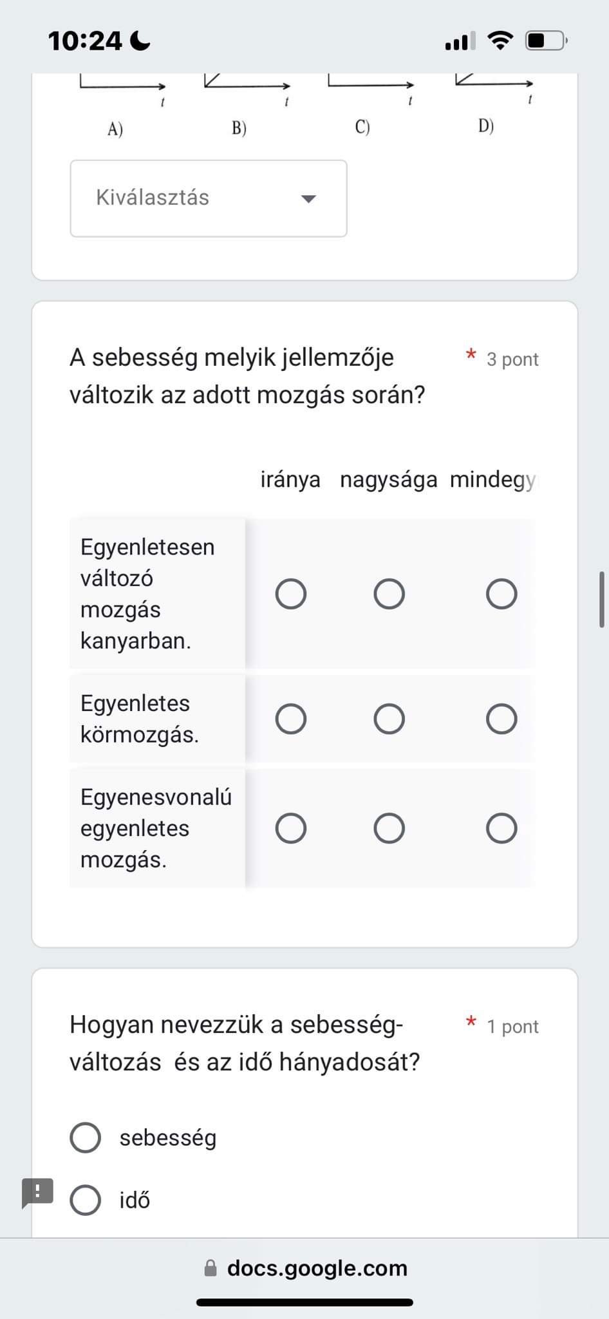Click the report problem feedback icon
The image size is (609, 1319).
(x=37, y=1193)
